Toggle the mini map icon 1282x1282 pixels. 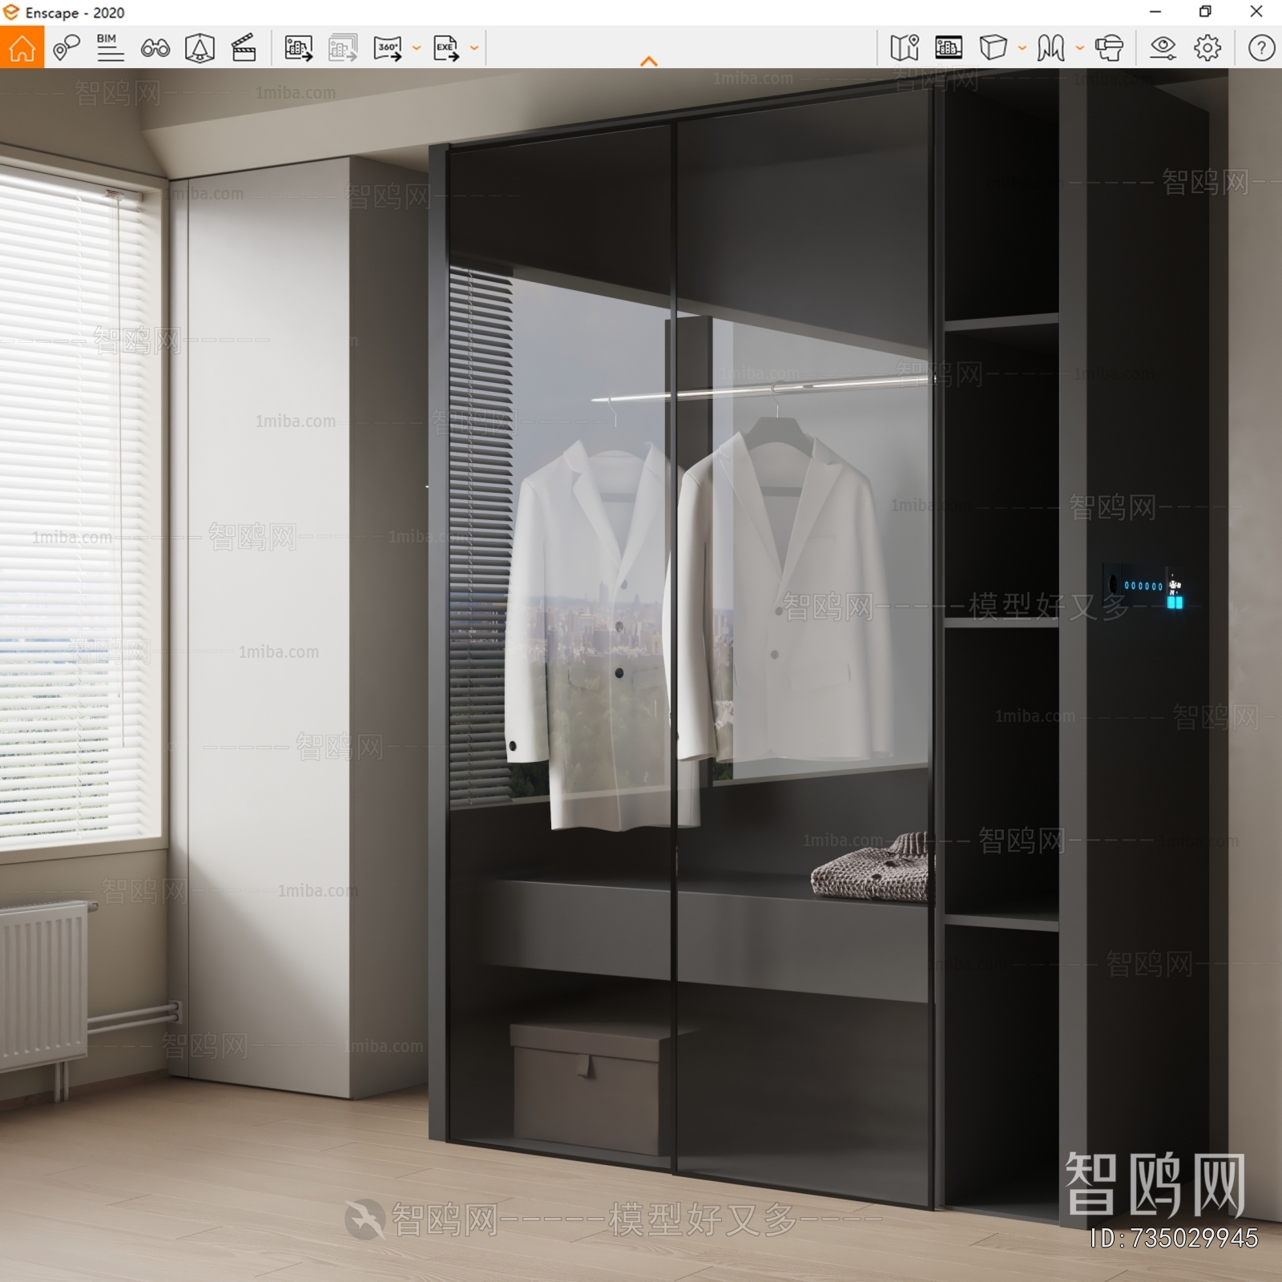point(904,48)
